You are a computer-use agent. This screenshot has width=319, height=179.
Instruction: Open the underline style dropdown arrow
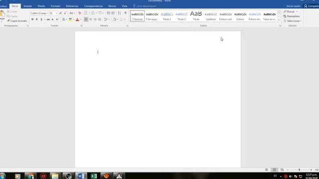click(44, 19)
